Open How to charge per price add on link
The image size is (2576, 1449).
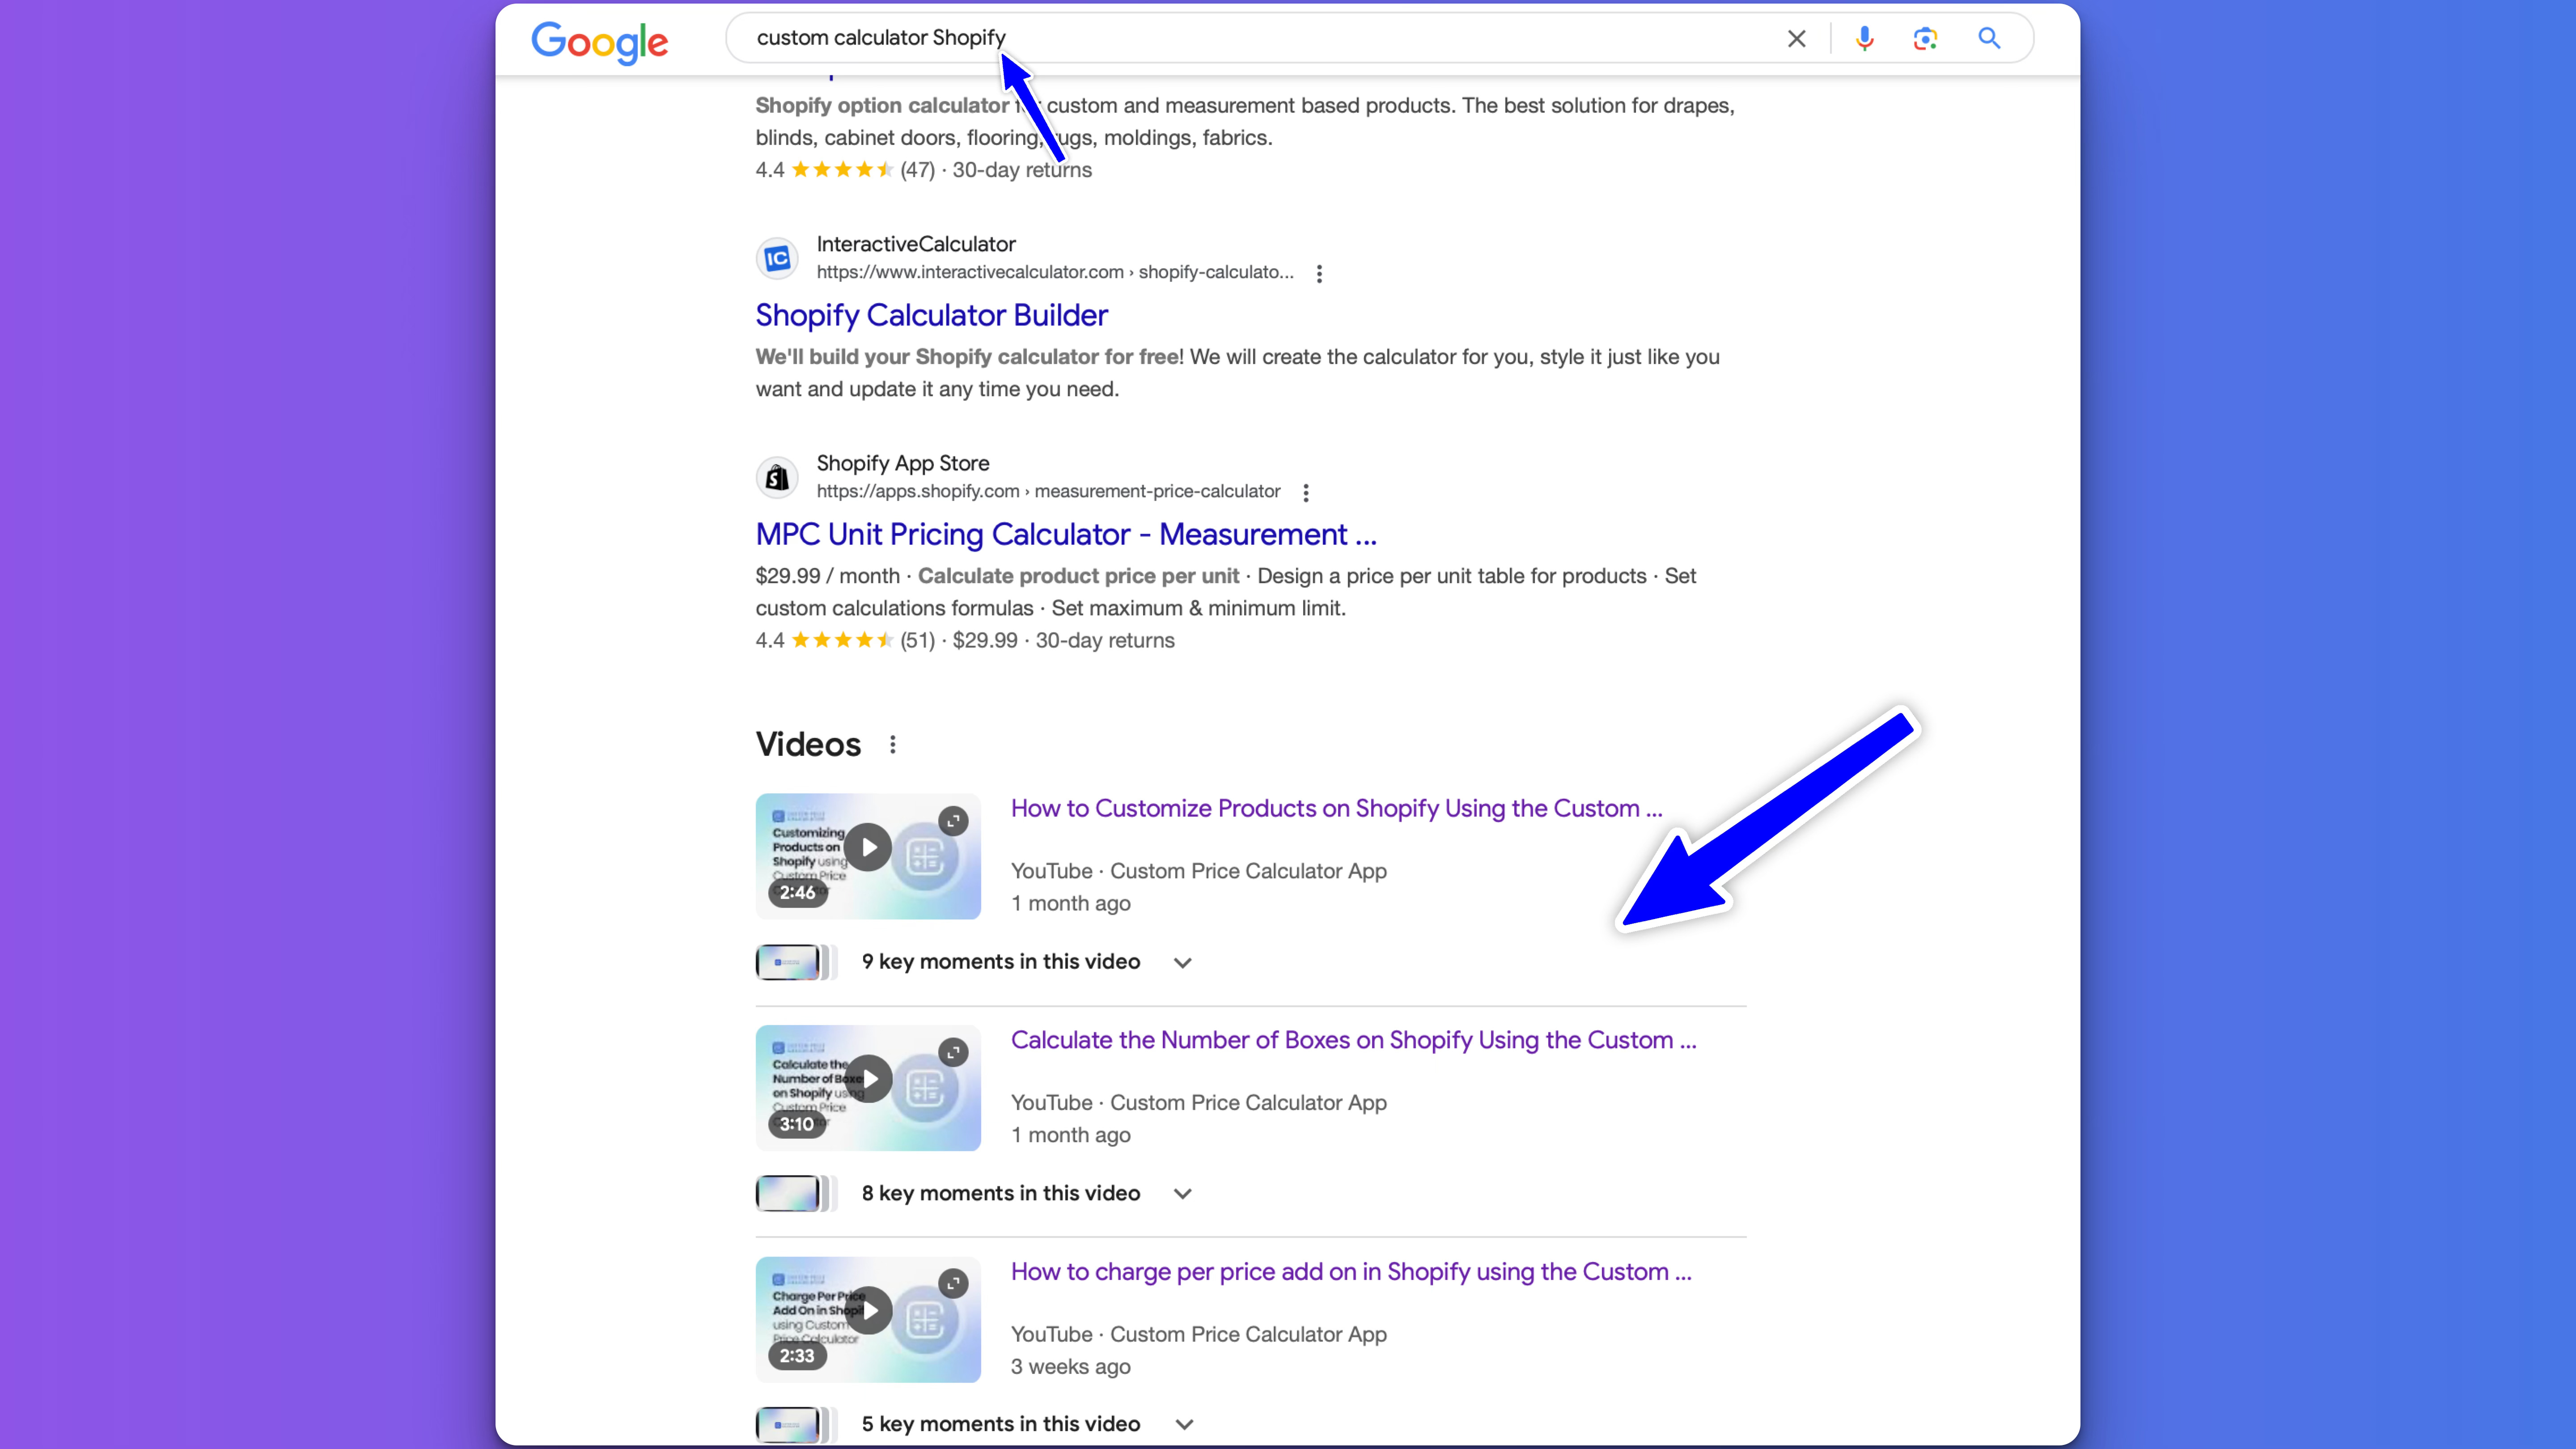click(1351, 1272)
